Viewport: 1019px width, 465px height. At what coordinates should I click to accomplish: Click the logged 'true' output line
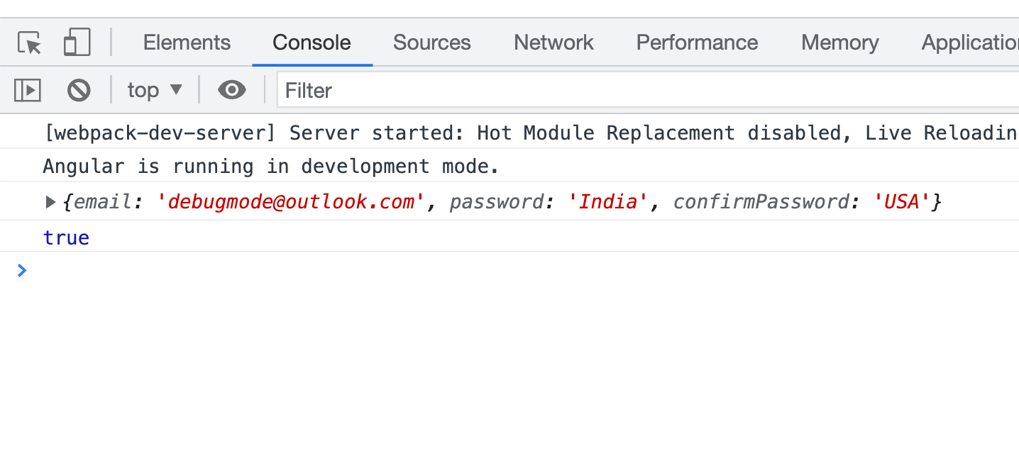[66, 237]
